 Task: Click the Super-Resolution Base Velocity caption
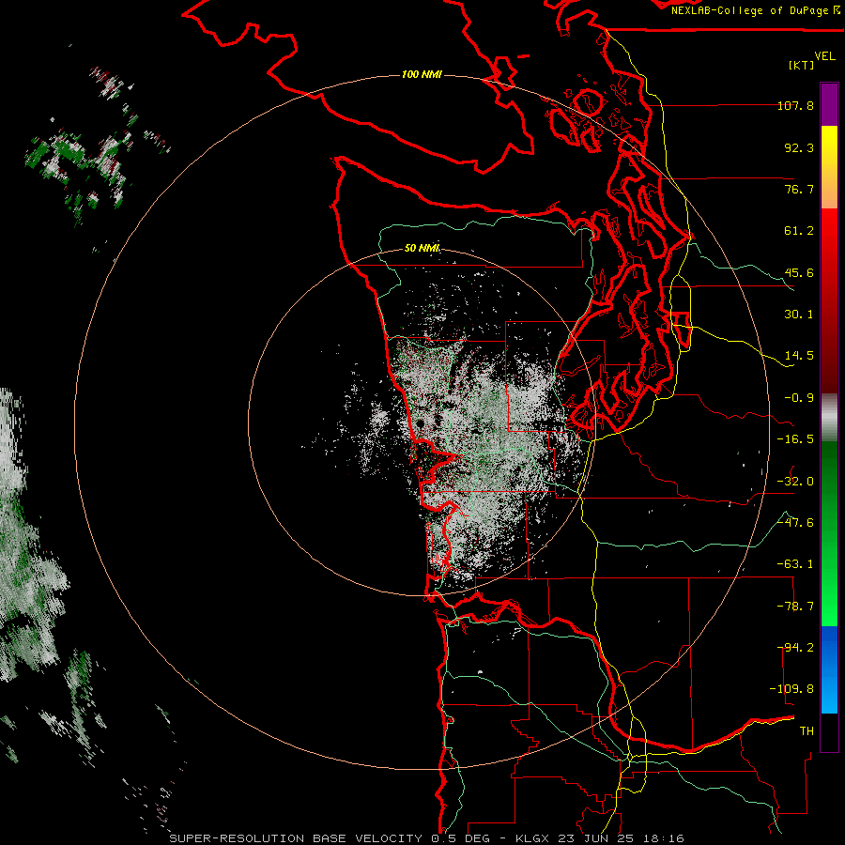coord(427,838)
